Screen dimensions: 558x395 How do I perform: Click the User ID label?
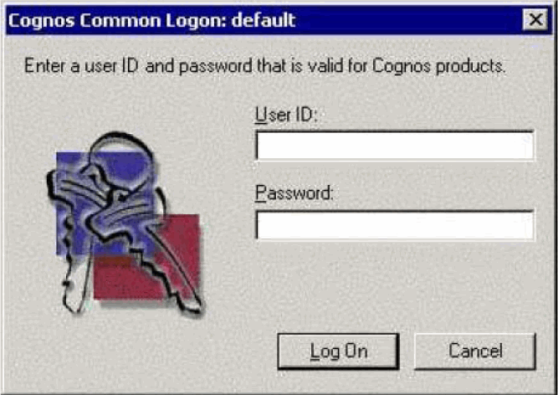[x=286, y=115]
